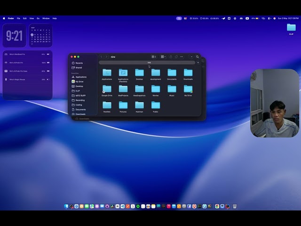301x226 pixels.
Task: Open the Finder menu
Action: (11, 18)
